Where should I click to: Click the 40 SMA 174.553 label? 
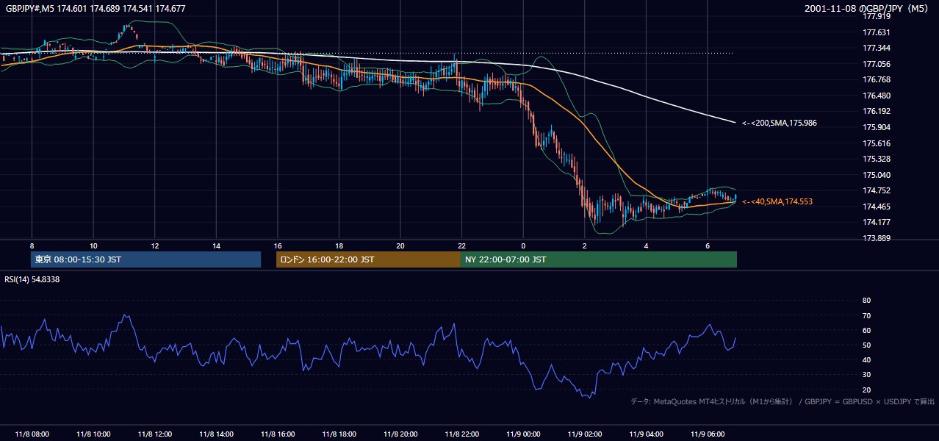tap(777, 201)
